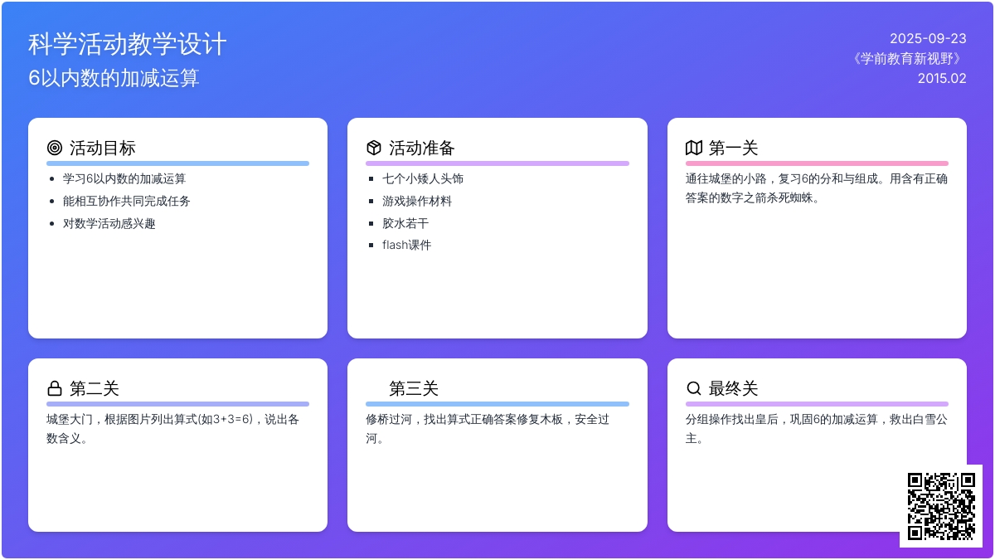Select the 胶水若干 list item
Viewport: 995px width, 560px height.
pos(405,223)
